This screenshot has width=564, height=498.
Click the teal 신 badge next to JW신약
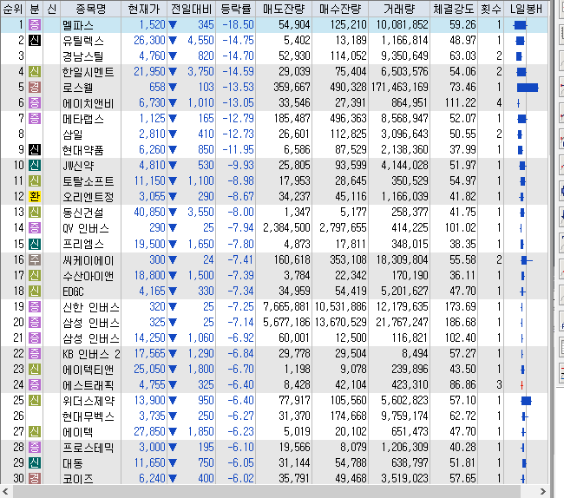click(35, 166)
